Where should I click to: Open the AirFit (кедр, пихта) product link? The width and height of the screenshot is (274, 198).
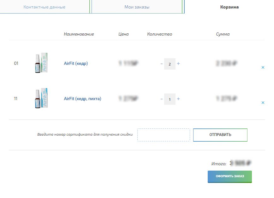[x=82, y=99]
